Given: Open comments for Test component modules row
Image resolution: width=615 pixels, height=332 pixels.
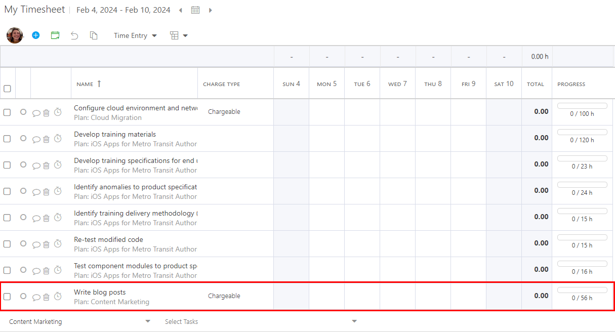Looking at the screenshot, I should (36, 271).
